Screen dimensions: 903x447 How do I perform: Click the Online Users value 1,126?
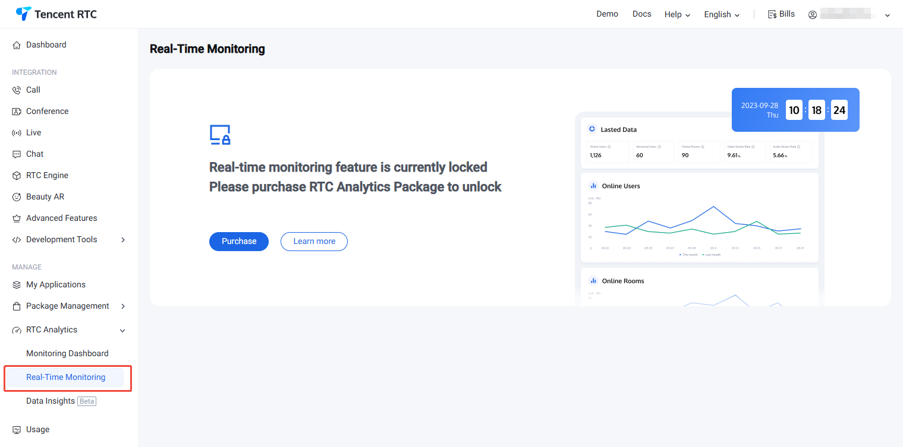pos(596,156)
